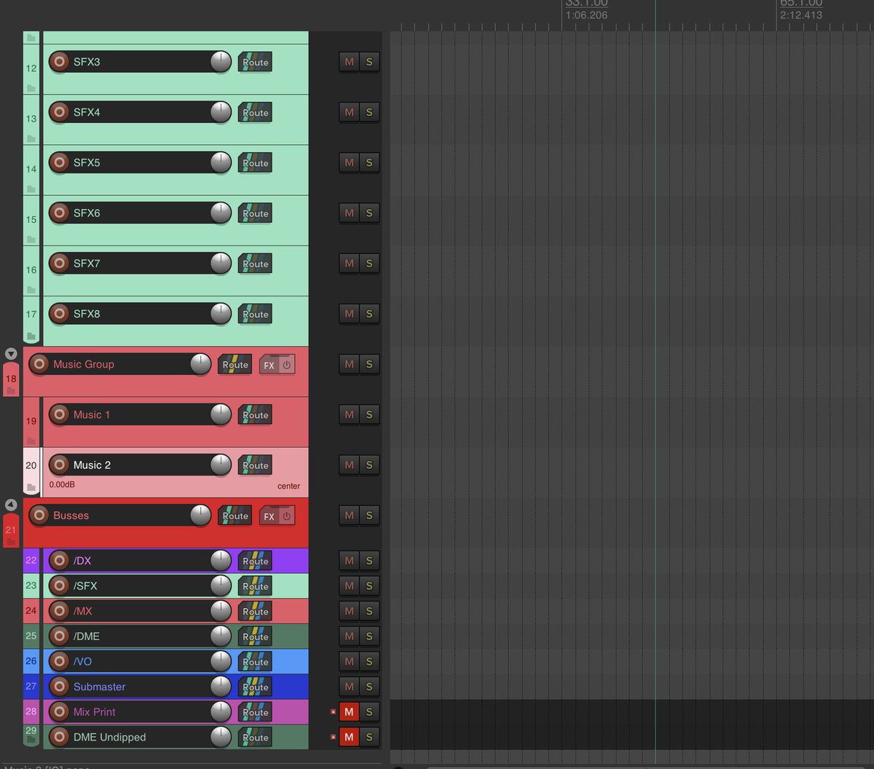Viewport: 874px width, 769px height.
Task: Arm /DX bus record button
Action: point(60,561)
